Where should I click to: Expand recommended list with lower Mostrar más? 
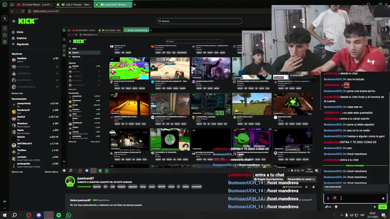click(x=17, y=172)
